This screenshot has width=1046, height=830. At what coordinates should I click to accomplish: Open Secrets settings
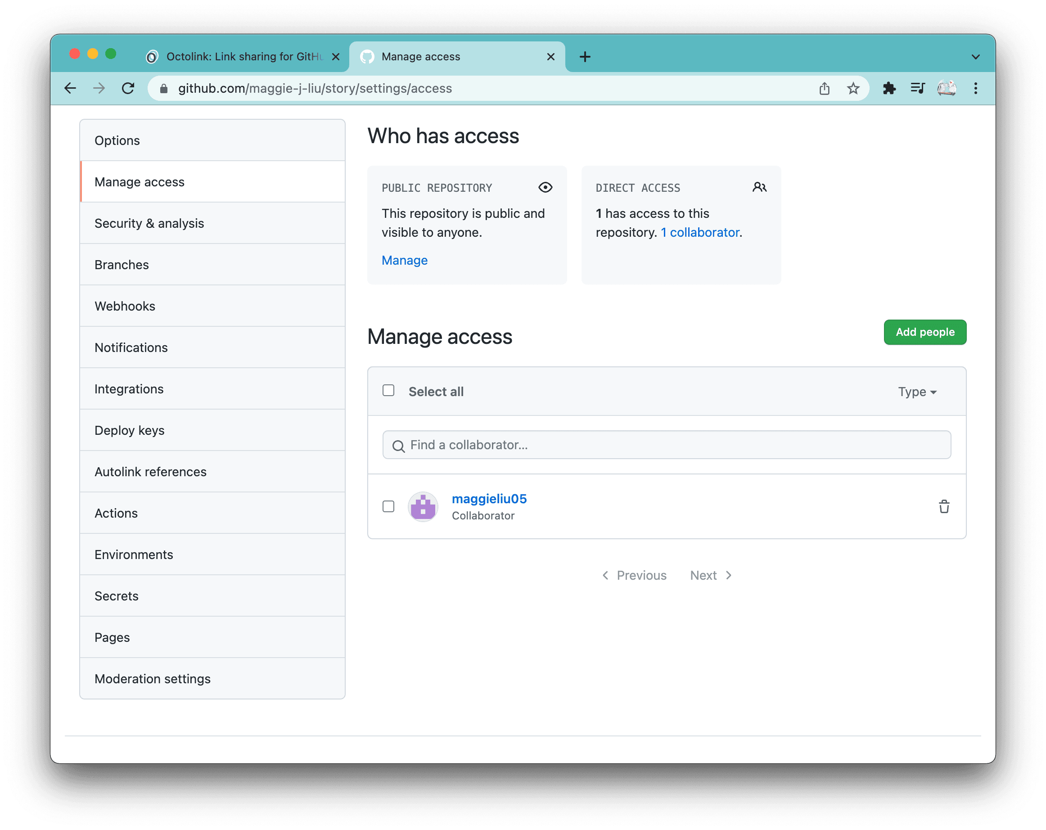(212, 595)
